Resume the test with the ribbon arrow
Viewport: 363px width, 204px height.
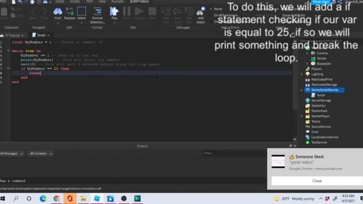[139, 13]
